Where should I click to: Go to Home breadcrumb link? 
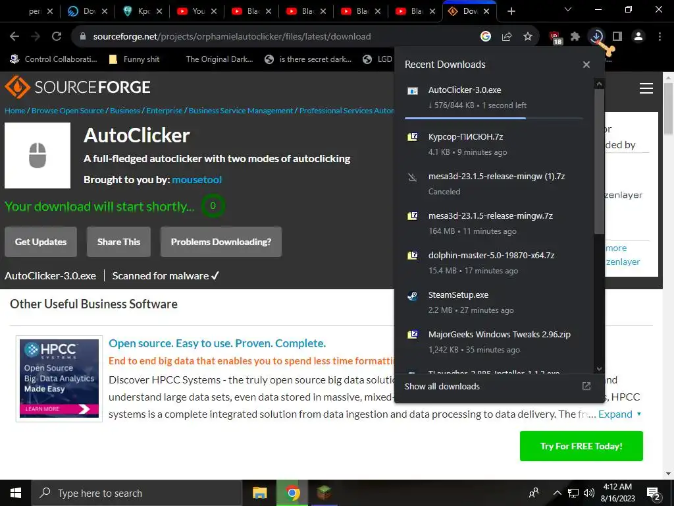tap(15, 111)
